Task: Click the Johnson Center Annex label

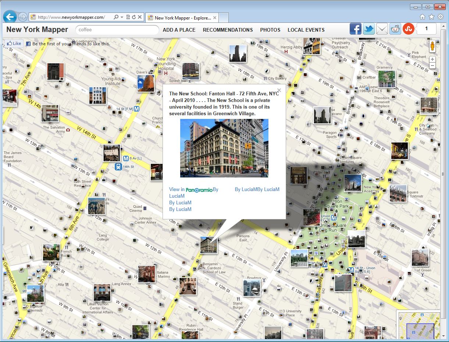Action: point(145,221)
